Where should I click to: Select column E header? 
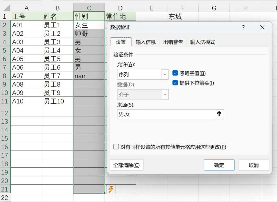[x=152, y=8]
